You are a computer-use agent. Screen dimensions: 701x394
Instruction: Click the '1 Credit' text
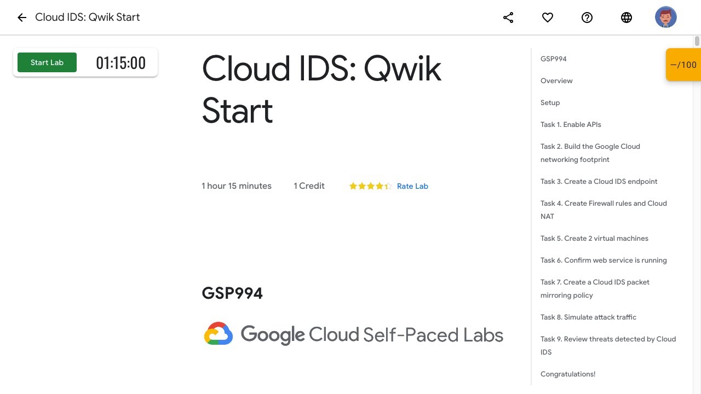[x=309, y=186]
